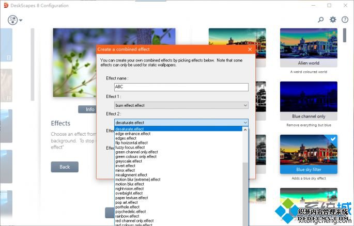Select the Alien world effect thumbnail

tap(309, 43)
